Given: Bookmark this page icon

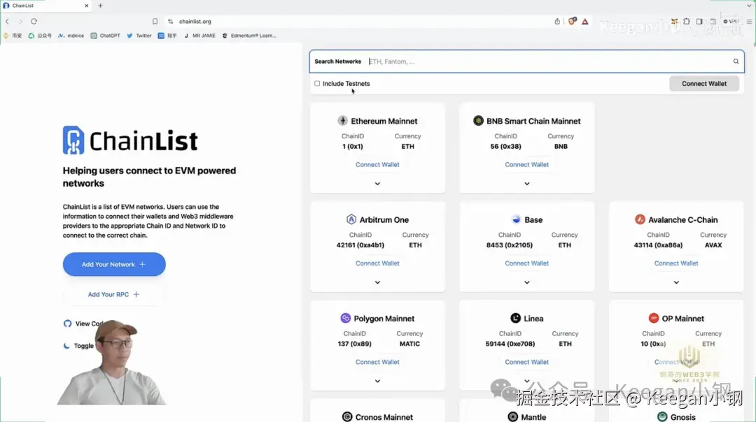Looking at the screenshot, I should 155,21.
